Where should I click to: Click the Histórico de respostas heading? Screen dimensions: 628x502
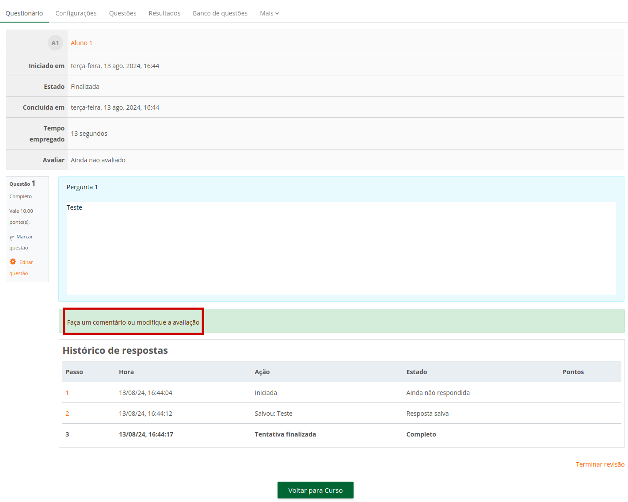coord(115,351)
